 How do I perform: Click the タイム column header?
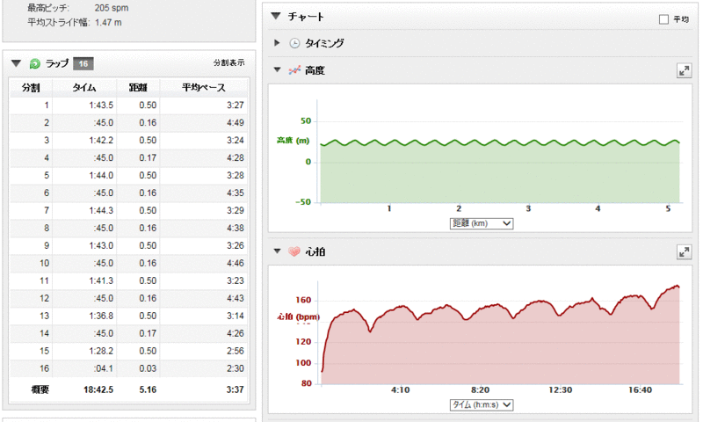click(83, 87)
